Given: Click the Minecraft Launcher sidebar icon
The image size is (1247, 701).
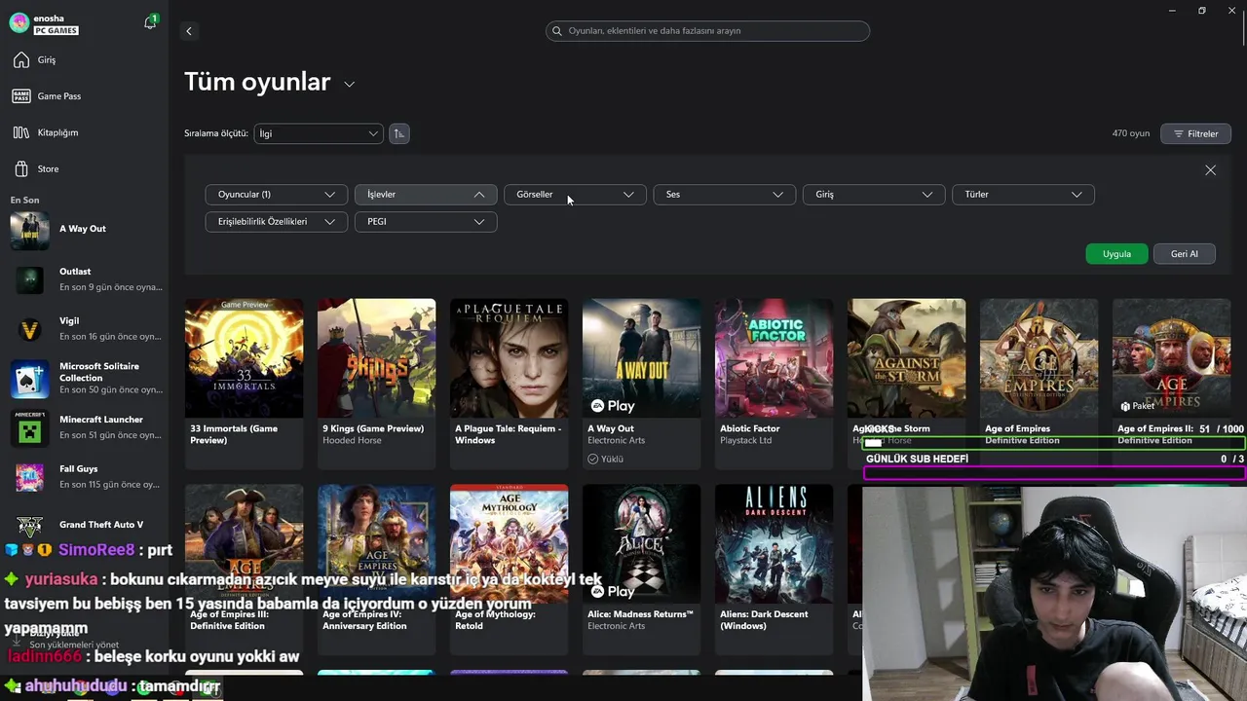Looking at the screenshot, I should point(29,428).
